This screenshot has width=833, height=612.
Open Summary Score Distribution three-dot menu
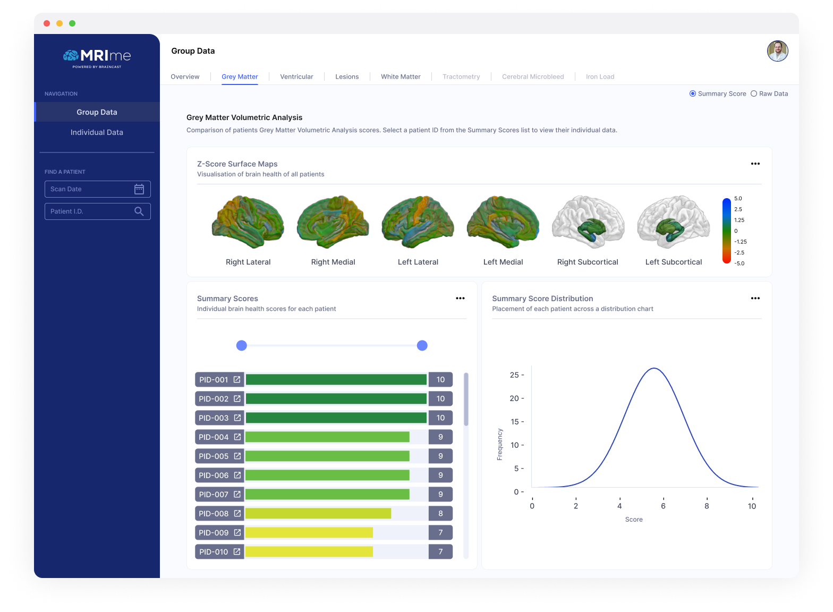point(755,299)
